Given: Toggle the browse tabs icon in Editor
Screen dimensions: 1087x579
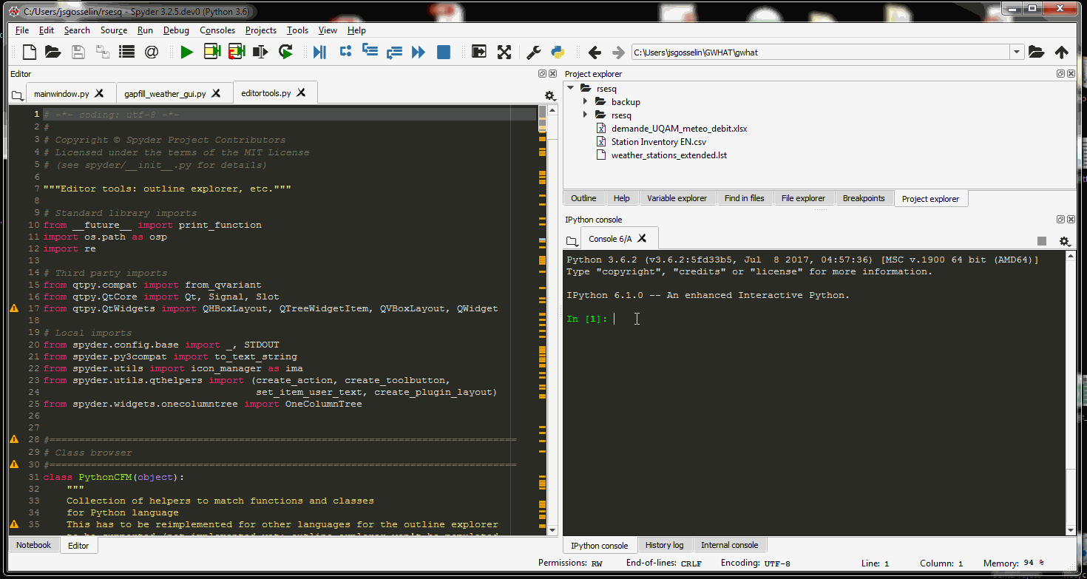Looking at the screenshot, I should pyautogui.click(x=16, y=95).
